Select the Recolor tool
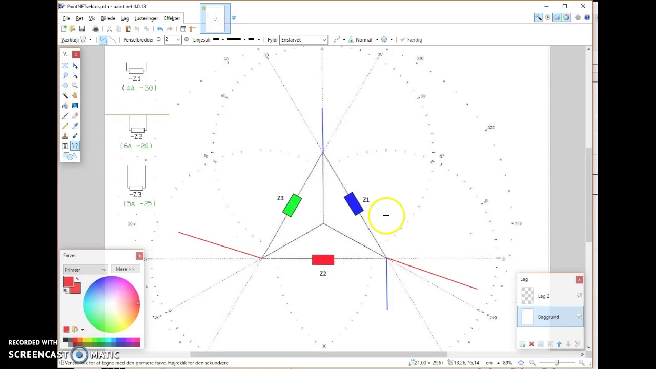The image size is (656, 369). [75, 136]
